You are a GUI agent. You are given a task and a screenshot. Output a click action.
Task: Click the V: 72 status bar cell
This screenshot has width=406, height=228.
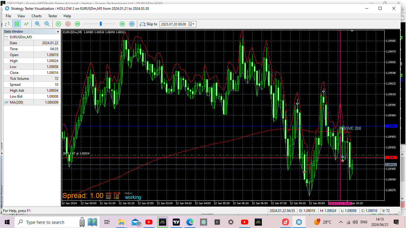tap(386, 211)
